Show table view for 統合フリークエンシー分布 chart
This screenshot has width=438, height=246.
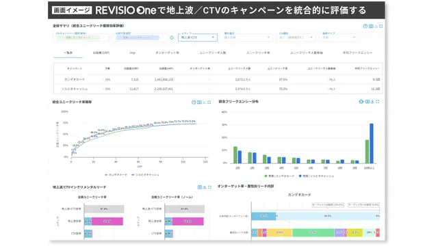[368, 102]
